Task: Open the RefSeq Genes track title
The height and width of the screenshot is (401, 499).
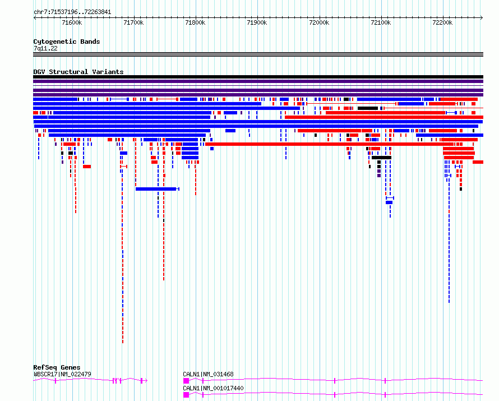Action: (x=57, y=367)
